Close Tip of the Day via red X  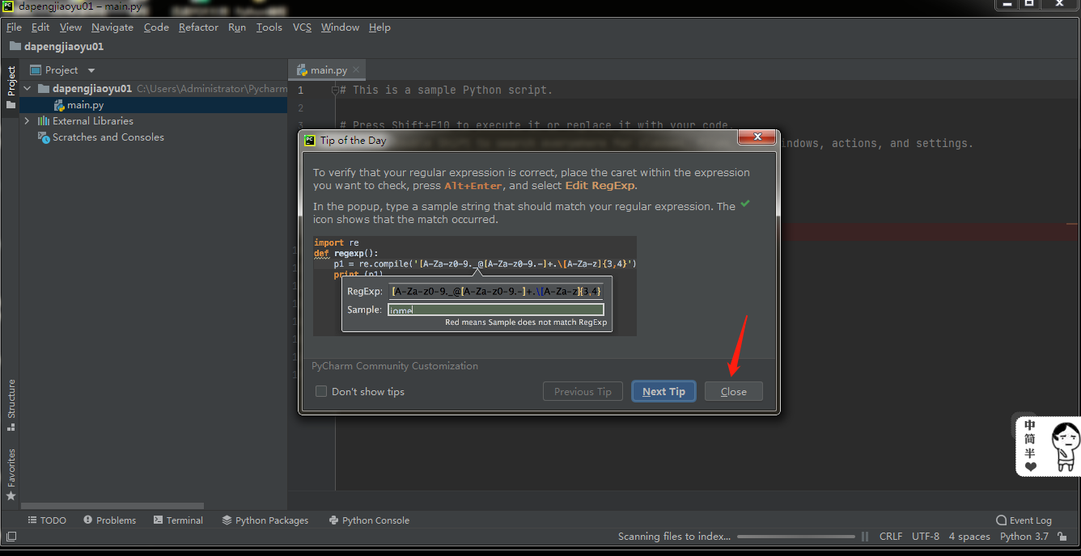point(757,137)
